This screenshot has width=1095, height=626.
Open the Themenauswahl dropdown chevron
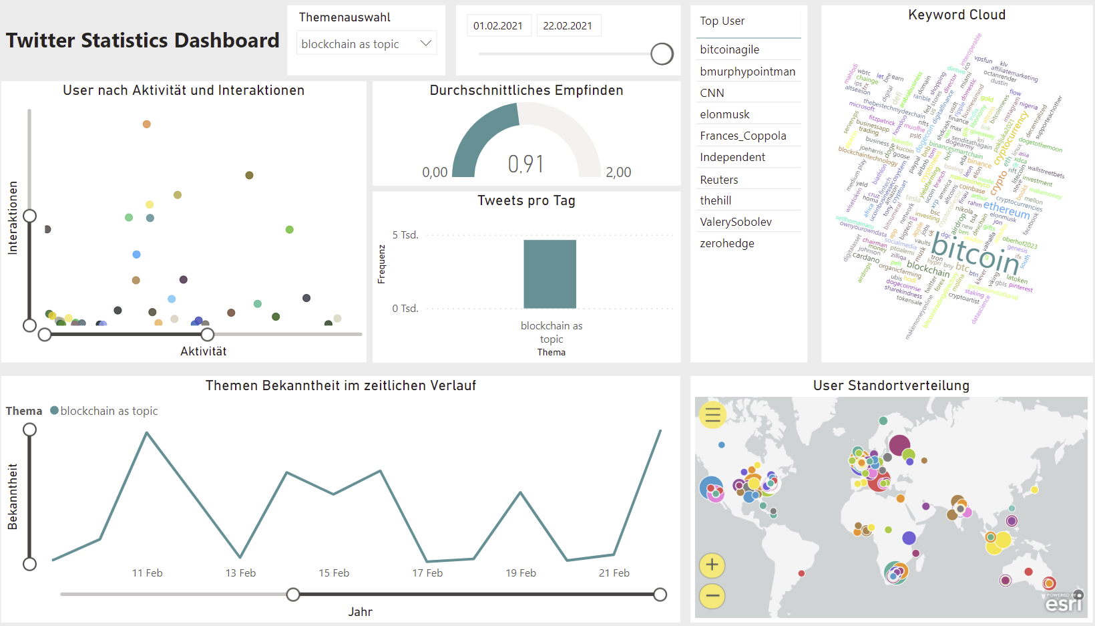[426, 43]
